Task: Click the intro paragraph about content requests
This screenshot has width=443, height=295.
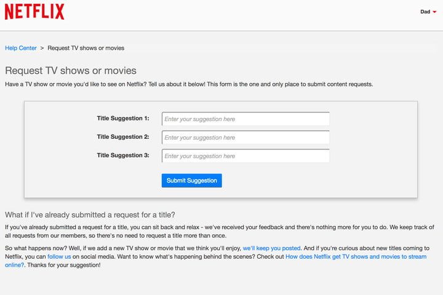Action: click(x=189, y=84)
